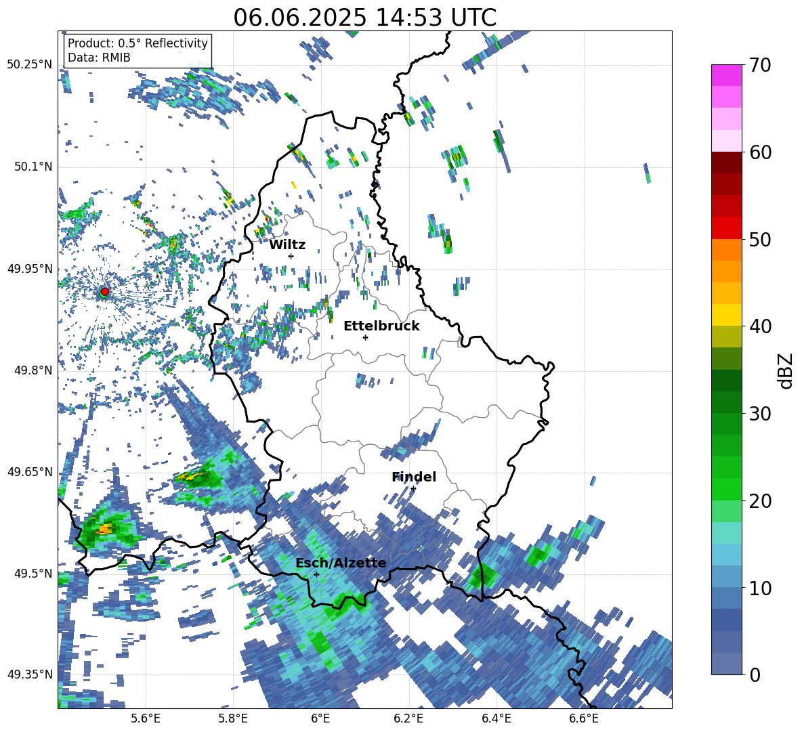The image size is (802, 732).
Task: Click the Esch/Alzette city label
Action: pos(341,563)
